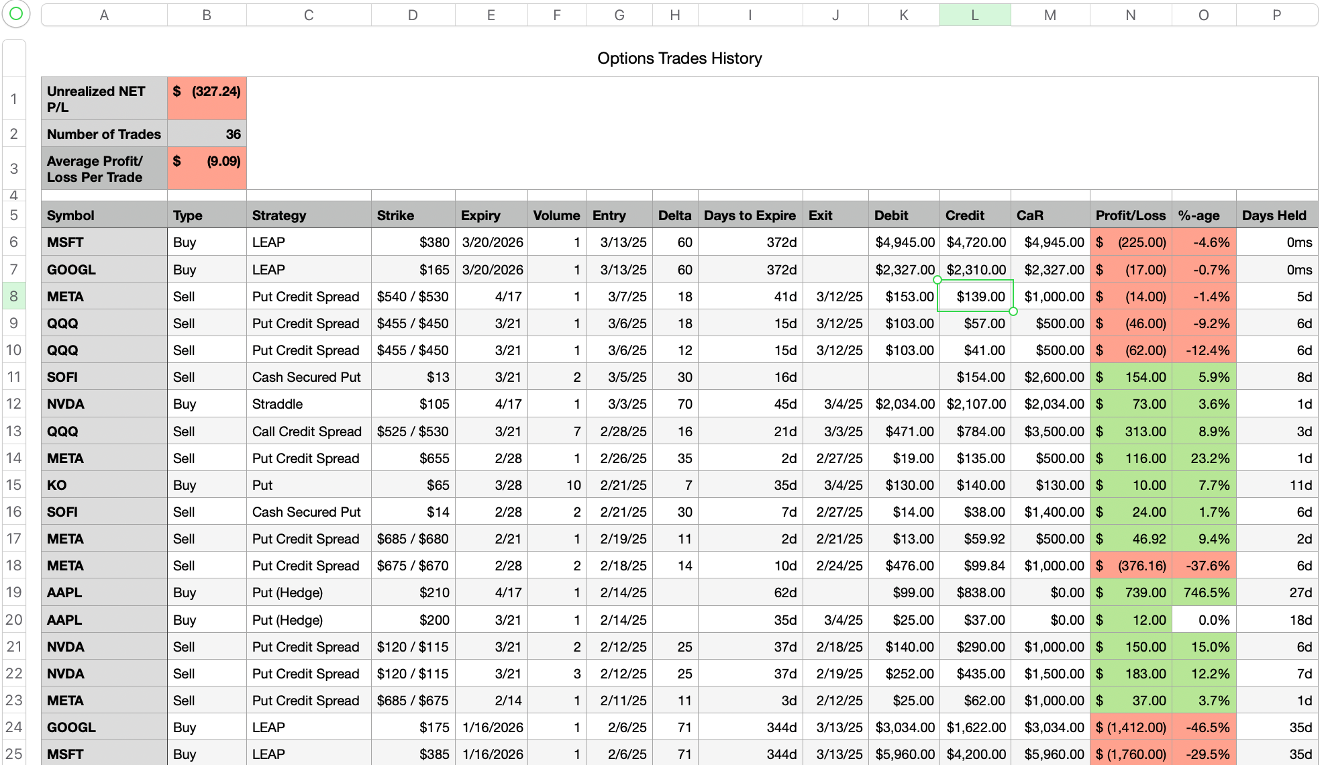Click strike cell $525 / $530
This screenshot has height=765, width=1326.
click(413, 431)
